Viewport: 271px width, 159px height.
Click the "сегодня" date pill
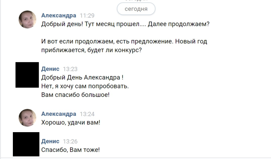136,9
